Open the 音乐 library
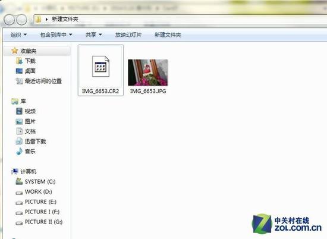 (30, 152)
